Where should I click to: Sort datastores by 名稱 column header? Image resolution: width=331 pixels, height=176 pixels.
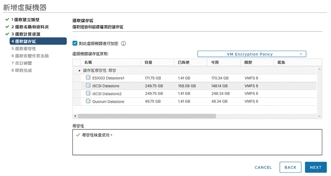[x=88, y=62]
